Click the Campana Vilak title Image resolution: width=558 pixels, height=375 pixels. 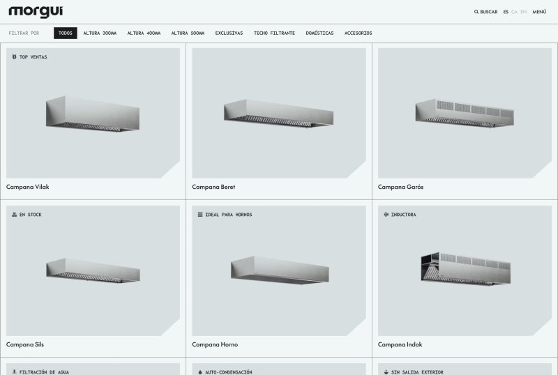(27, 187)
